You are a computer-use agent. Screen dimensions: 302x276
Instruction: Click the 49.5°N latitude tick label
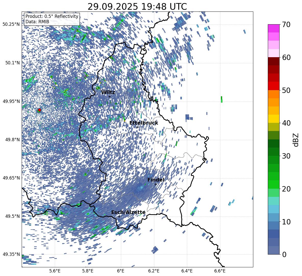pyautogui.click(x=12, y=216)
